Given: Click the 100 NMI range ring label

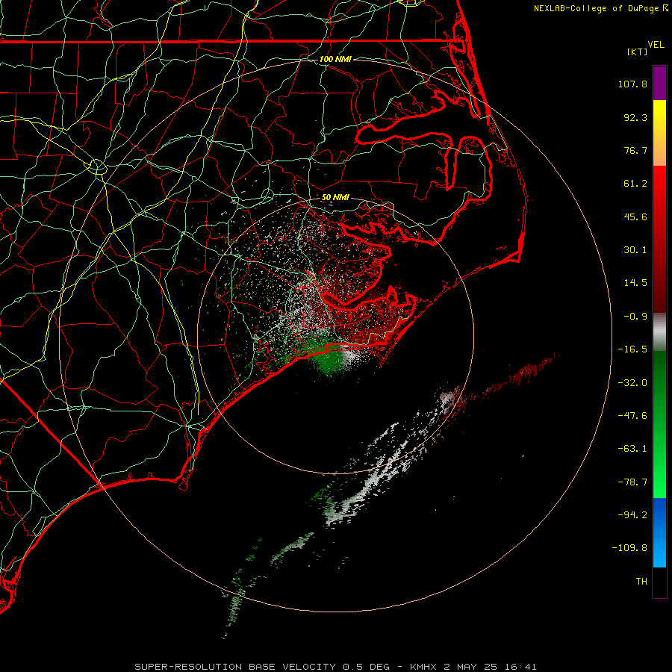Looking at the screenshot, I should (x=335, y=59).
